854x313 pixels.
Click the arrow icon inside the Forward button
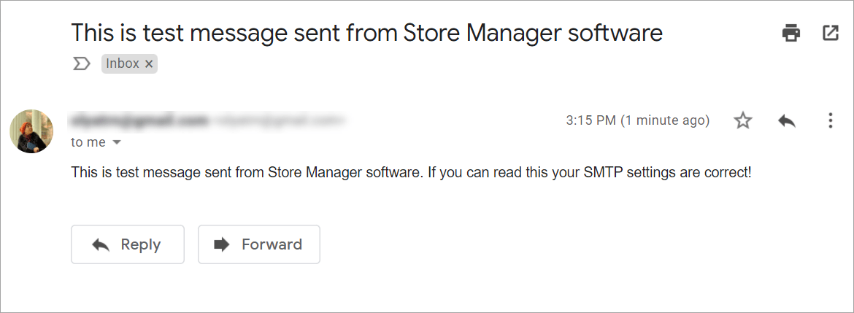coord(221,244)
